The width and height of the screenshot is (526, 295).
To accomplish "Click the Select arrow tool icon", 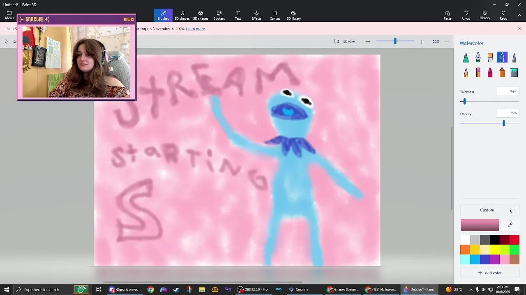I will 6,41.
